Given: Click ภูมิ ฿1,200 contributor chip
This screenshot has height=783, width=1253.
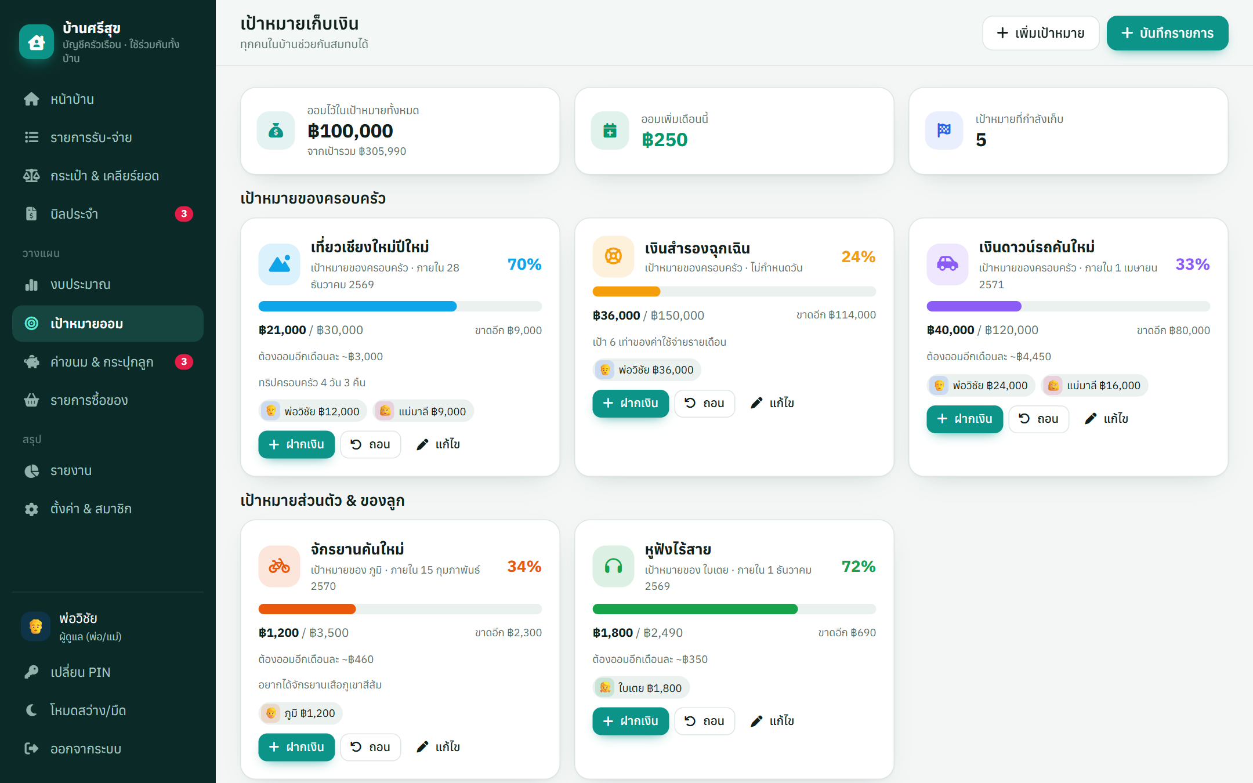Looking at the screenshot, I should (300, 713).
